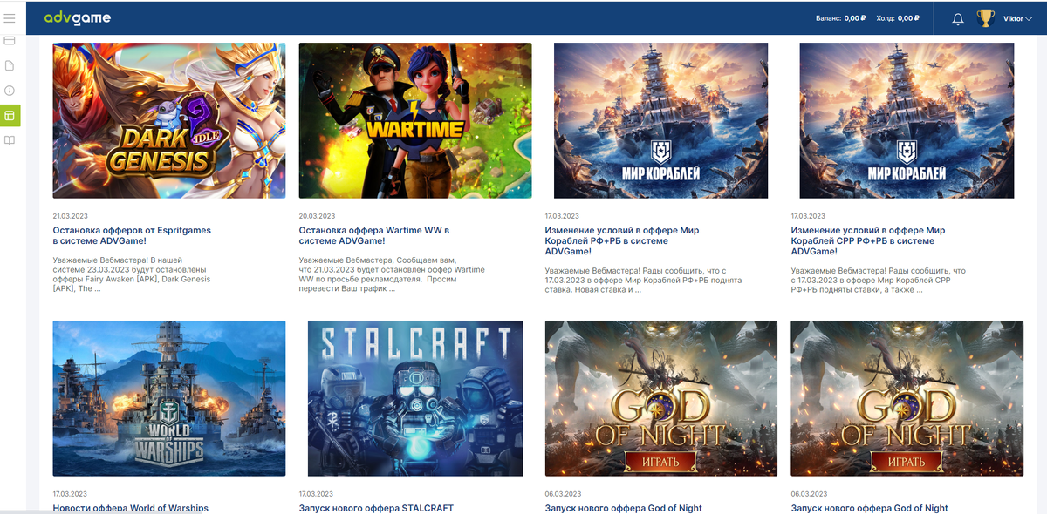Open fourth-column 'Запуск нового оффера God of Night'

870,508
